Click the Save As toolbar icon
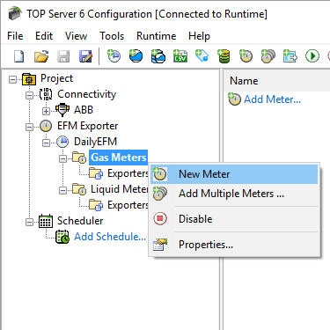Viewport: 330px width, 330px height. (x=85, y=56)
